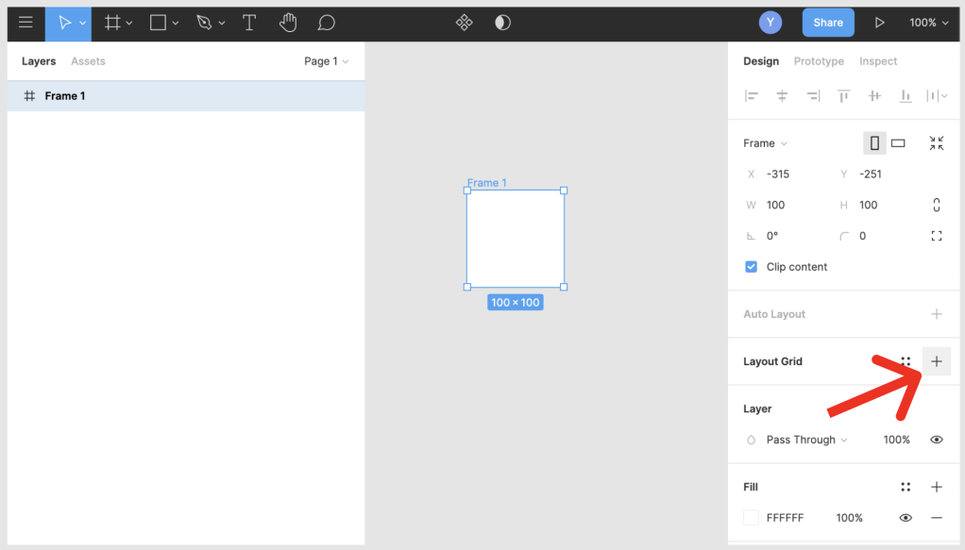Hide the layer with eye icon

pos(936,440)
